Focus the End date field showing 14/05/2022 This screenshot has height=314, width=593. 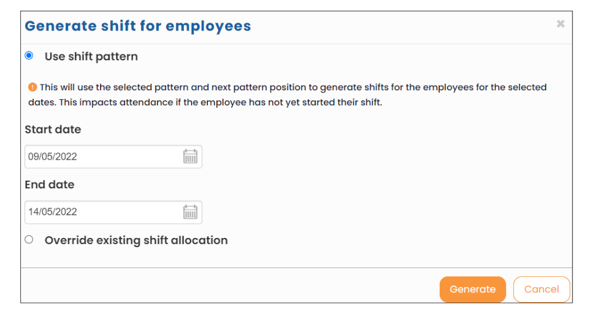coord(113,212)
